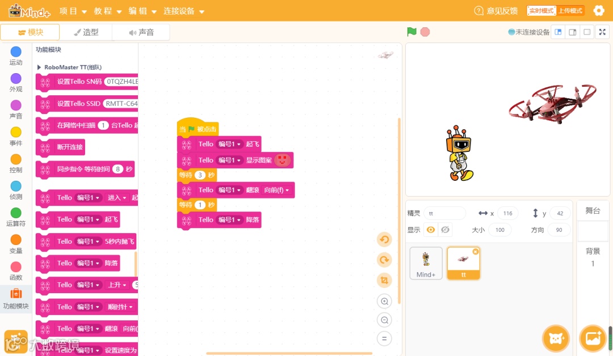Switch to the 模块 blocks tab
613x356 pixels.
(30, 32)
